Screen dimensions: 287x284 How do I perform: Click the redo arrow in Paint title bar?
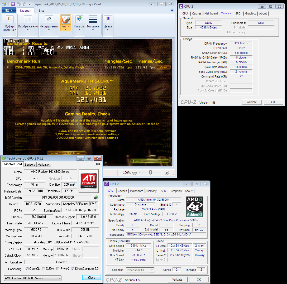24,4
